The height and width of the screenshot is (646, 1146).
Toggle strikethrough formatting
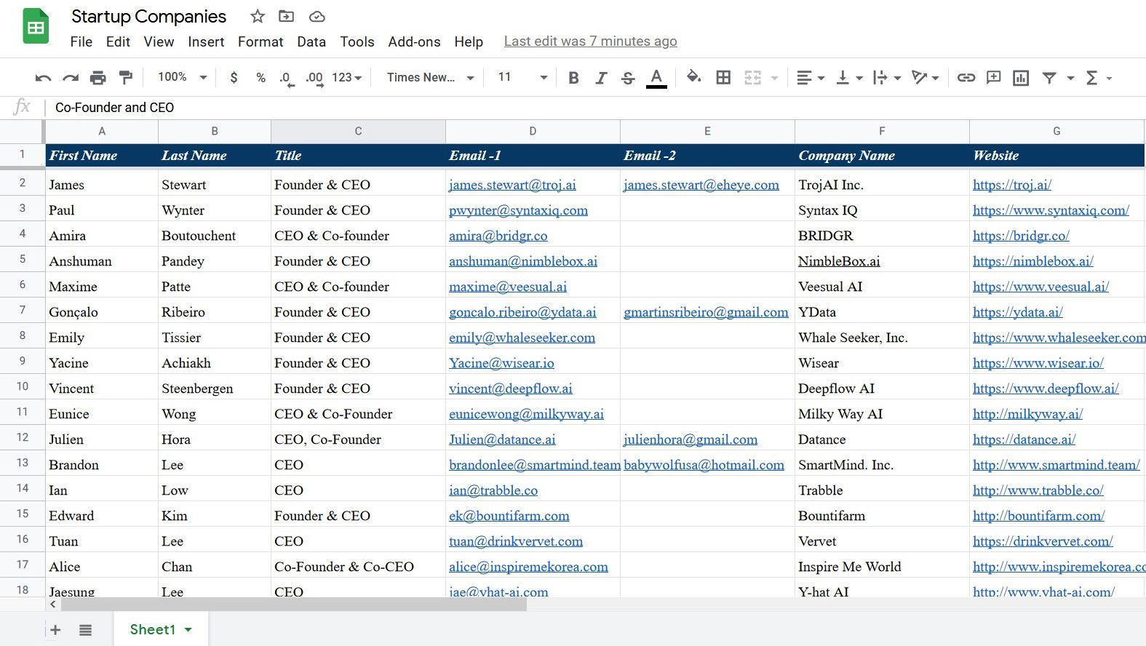(x=628, y=78)
